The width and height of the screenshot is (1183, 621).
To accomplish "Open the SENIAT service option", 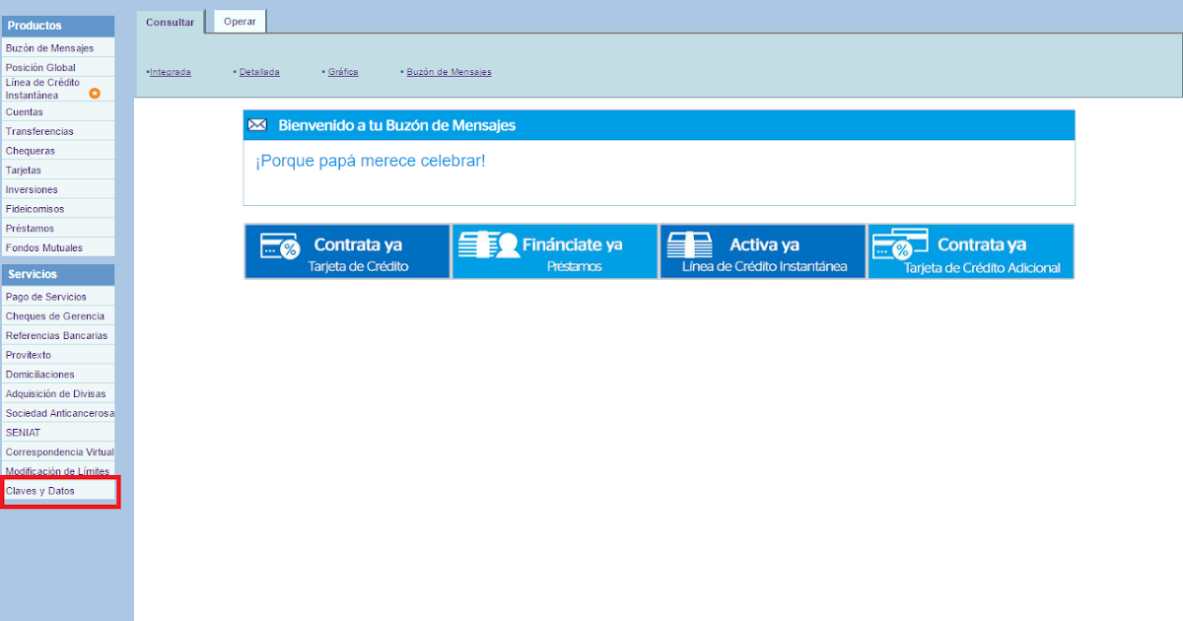I will coord(21,432).
